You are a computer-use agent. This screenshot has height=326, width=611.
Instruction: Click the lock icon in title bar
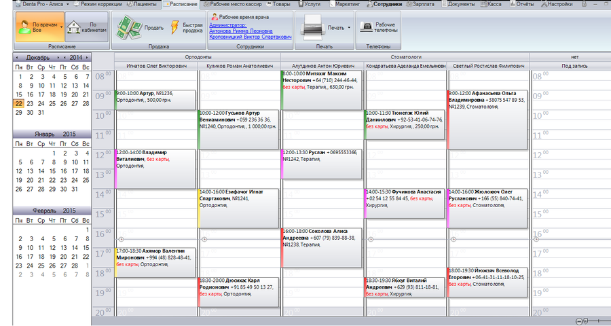point(584,4)
